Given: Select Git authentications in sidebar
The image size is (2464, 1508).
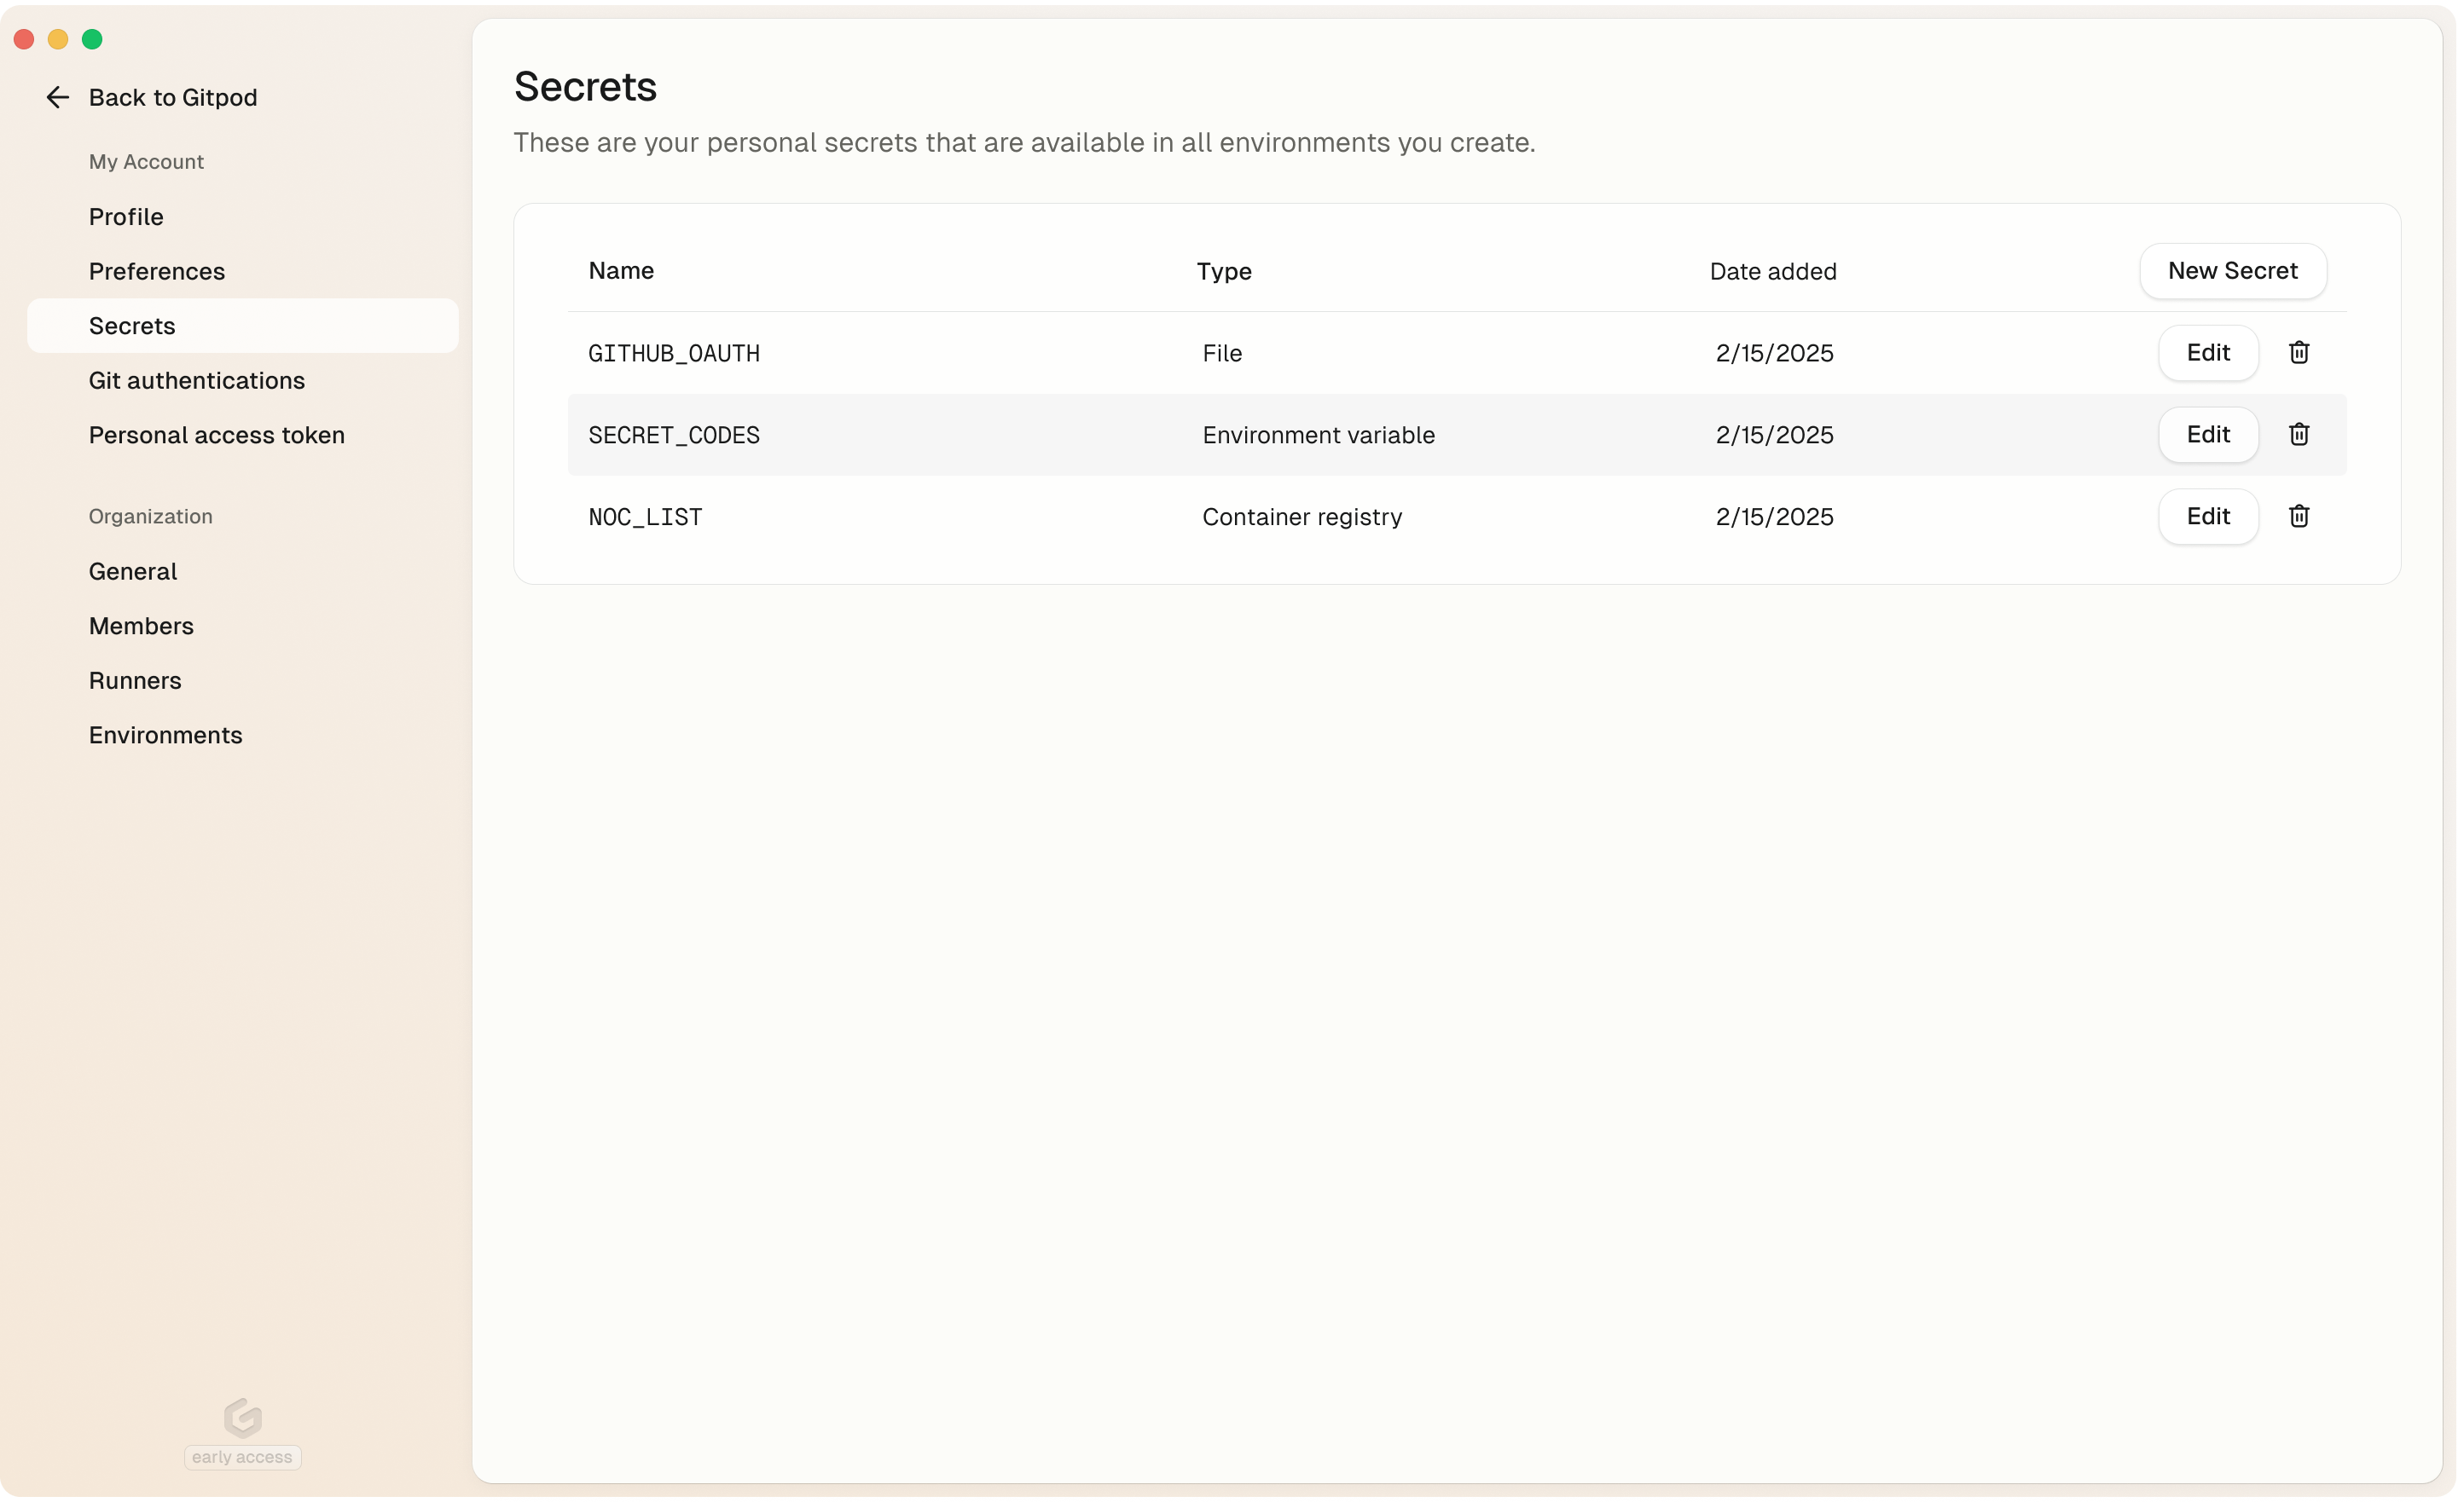Looking at the screenshot, I should (197, 381).
